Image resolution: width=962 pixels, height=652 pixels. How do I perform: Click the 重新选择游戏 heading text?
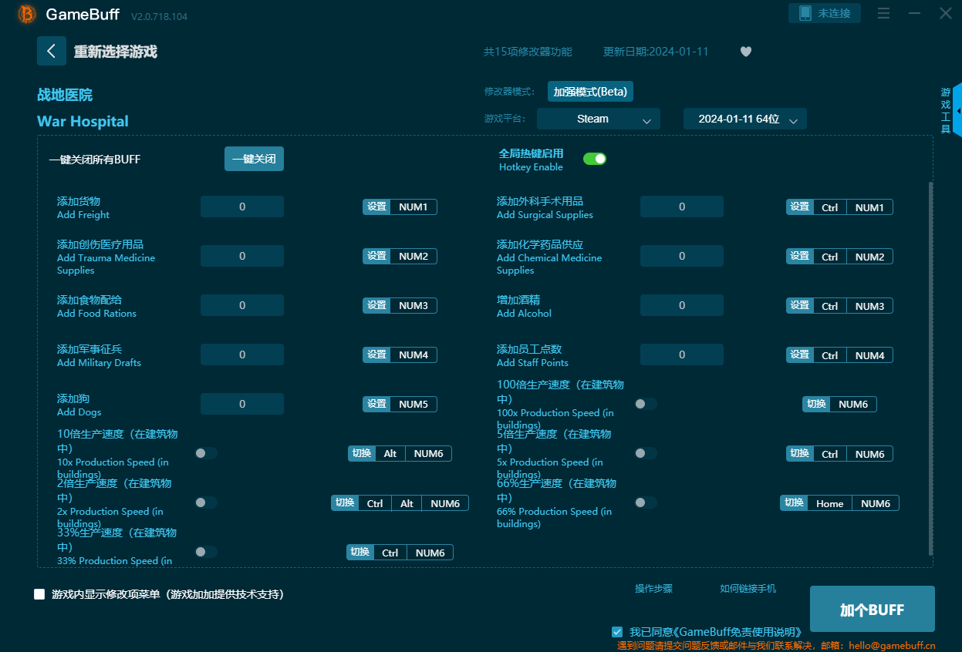pos(116,52)
